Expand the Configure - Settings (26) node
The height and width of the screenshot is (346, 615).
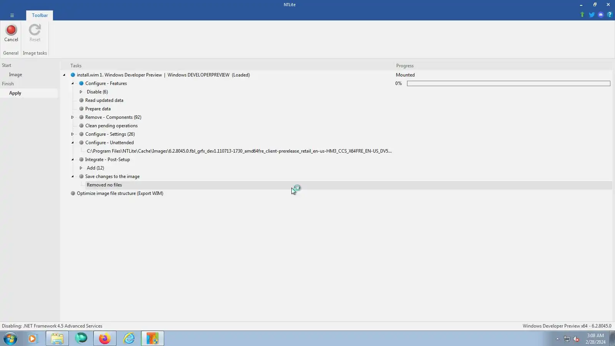click(73, 134)
